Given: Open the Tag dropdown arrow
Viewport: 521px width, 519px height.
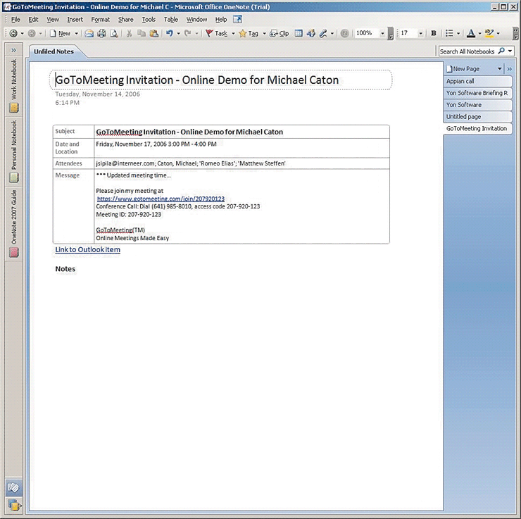Looking at the screenshot, I should point(264,33).
